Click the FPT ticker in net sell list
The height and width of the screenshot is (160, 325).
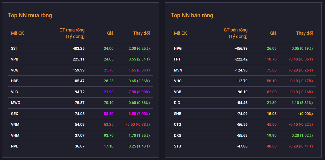click(177, 59)
